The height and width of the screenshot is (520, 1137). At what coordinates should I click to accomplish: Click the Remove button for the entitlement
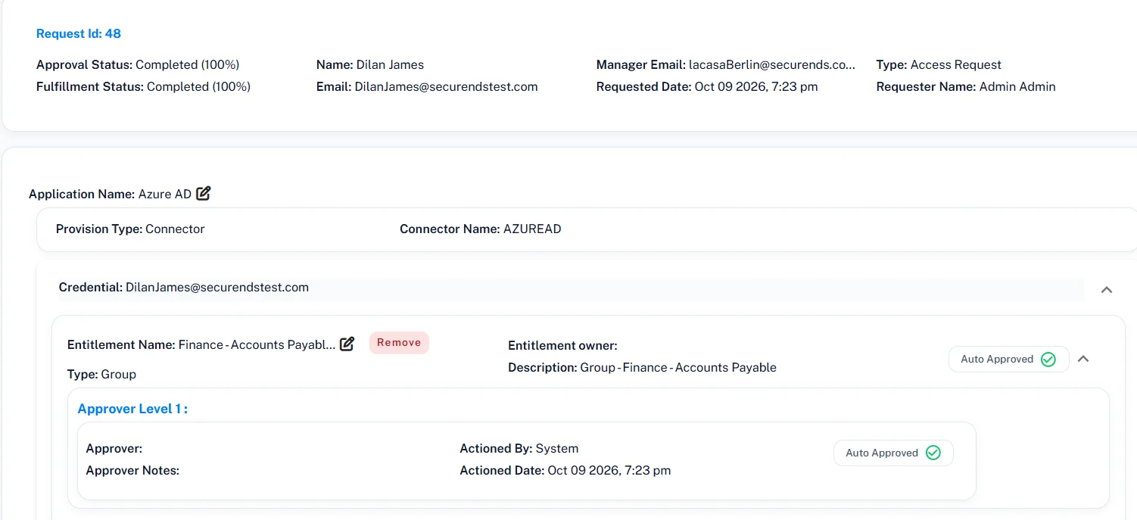pyautogui.click(x=399, y=343)
